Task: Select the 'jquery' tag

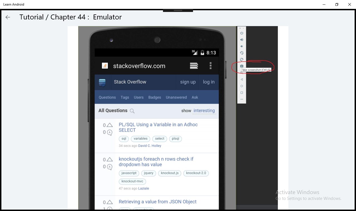Action: click(x=149, y=173)
